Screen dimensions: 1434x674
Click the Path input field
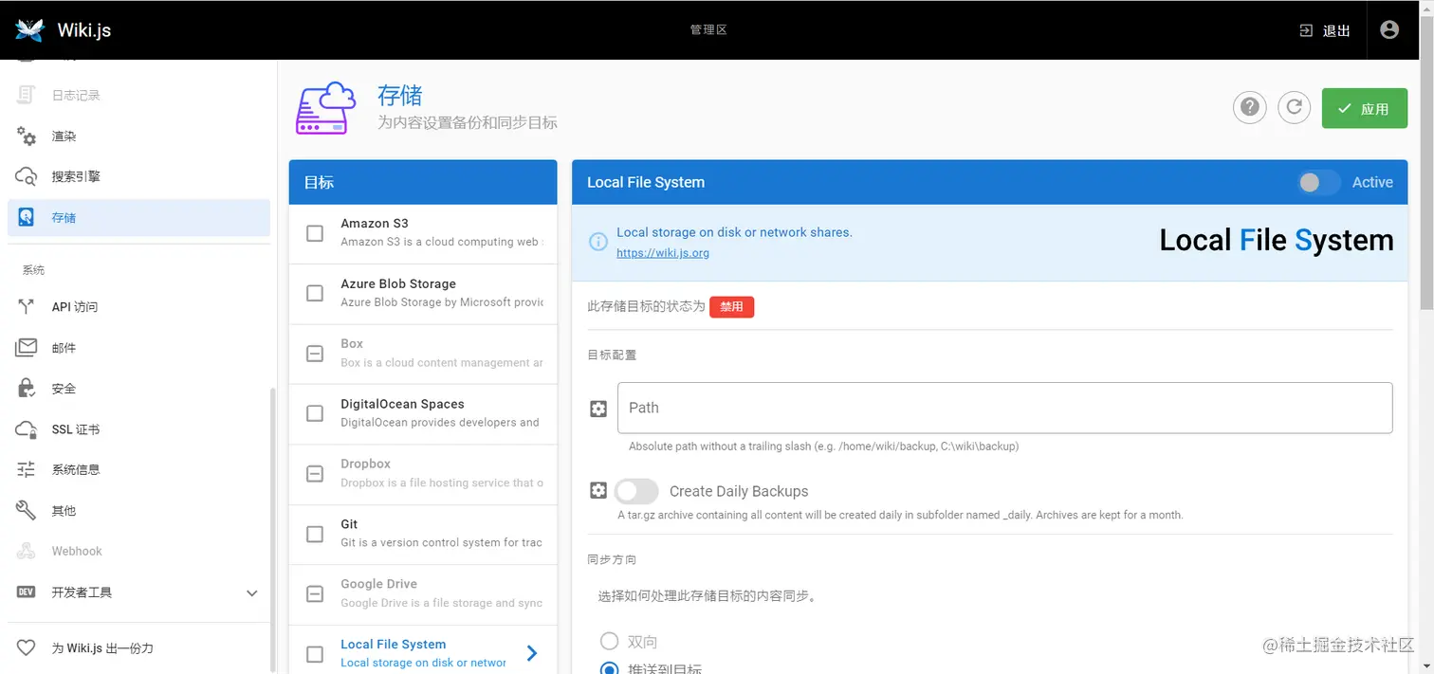[x=1004, y=408]
